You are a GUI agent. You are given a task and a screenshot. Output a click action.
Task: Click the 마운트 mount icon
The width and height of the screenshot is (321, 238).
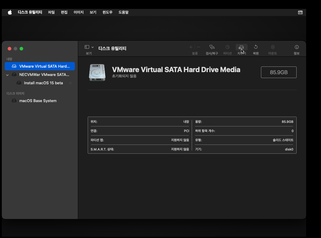pyautogui.click(x=273, y=47)
